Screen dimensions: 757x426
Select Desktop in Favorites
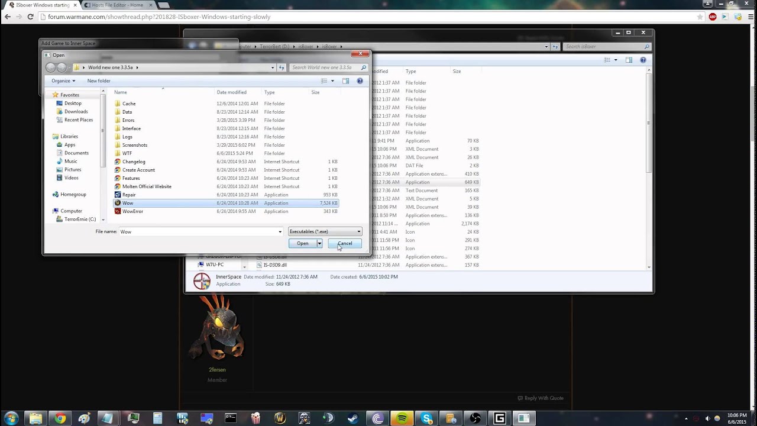73,104
